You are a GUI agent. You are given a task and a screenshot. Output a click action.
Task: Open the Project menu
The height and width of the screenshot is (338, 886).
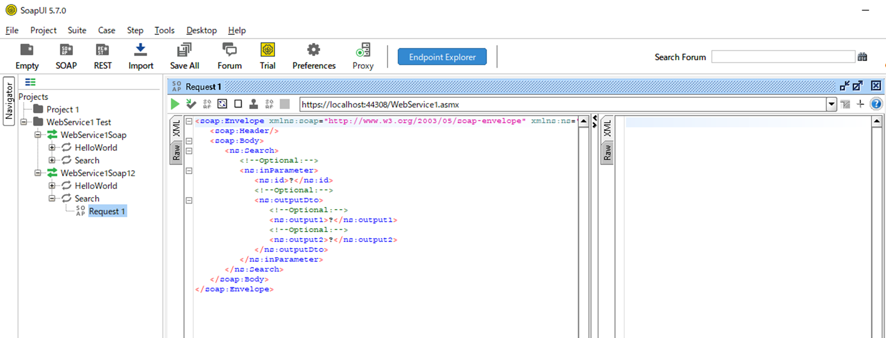point(43,30)
